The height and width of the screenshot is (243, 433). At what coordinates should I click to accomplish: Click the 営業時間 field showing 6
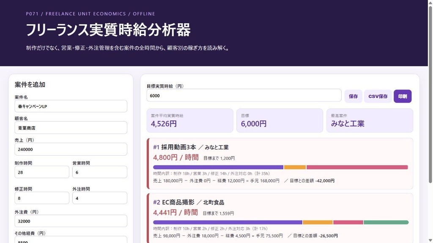click(x=100, y=172)
